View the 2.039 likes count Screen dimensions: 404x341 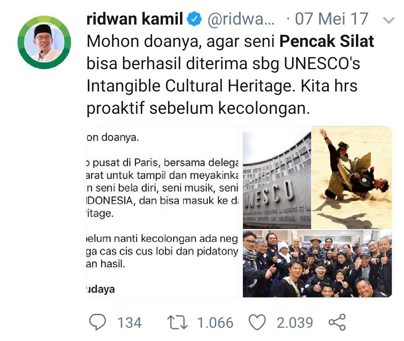(x=295, y=322)
